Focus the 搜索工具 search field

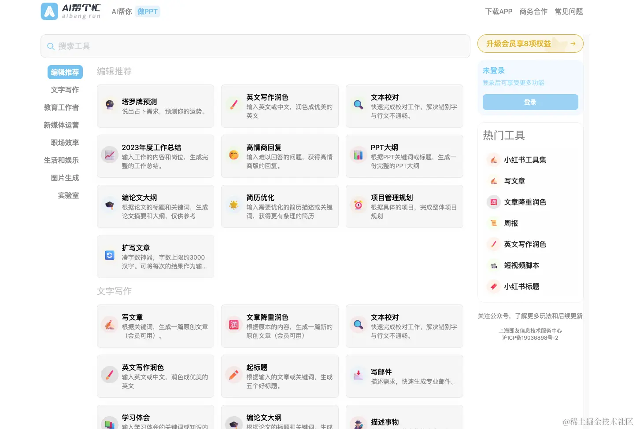[x=255, y=46]
